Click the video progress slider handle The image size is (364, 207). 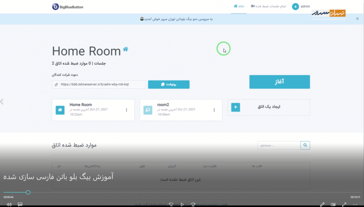[x=28, y=192]
